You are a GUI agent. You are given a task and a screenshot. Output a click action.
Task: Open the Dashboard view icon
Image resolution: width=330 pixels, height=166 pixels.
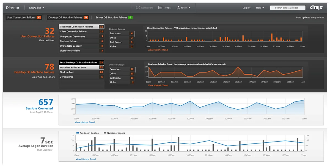coord(138,8)
